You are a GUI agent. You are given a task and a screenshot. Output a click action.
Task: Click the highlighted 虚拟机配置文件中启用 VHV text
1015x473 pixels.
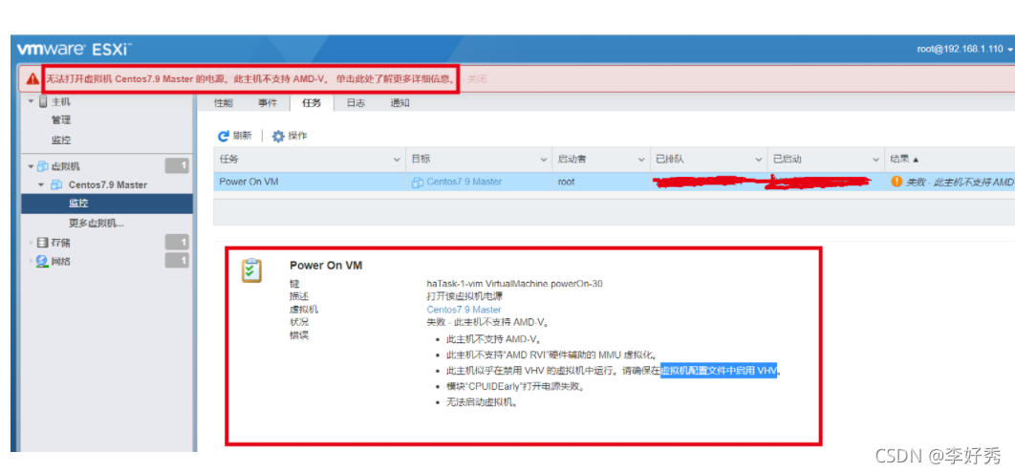719,371
